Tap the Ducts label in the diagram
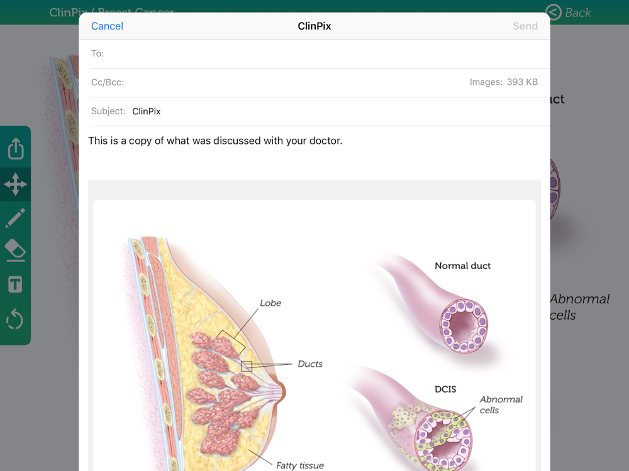This screenshot has height=471, width=629. (310, 364)
